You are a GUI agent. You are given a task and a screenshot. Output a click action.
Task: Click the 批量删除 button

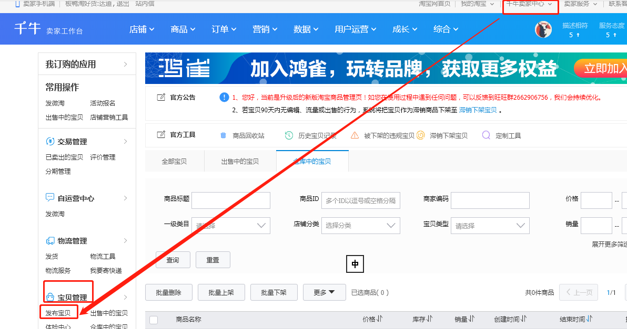tap(169, 292)
